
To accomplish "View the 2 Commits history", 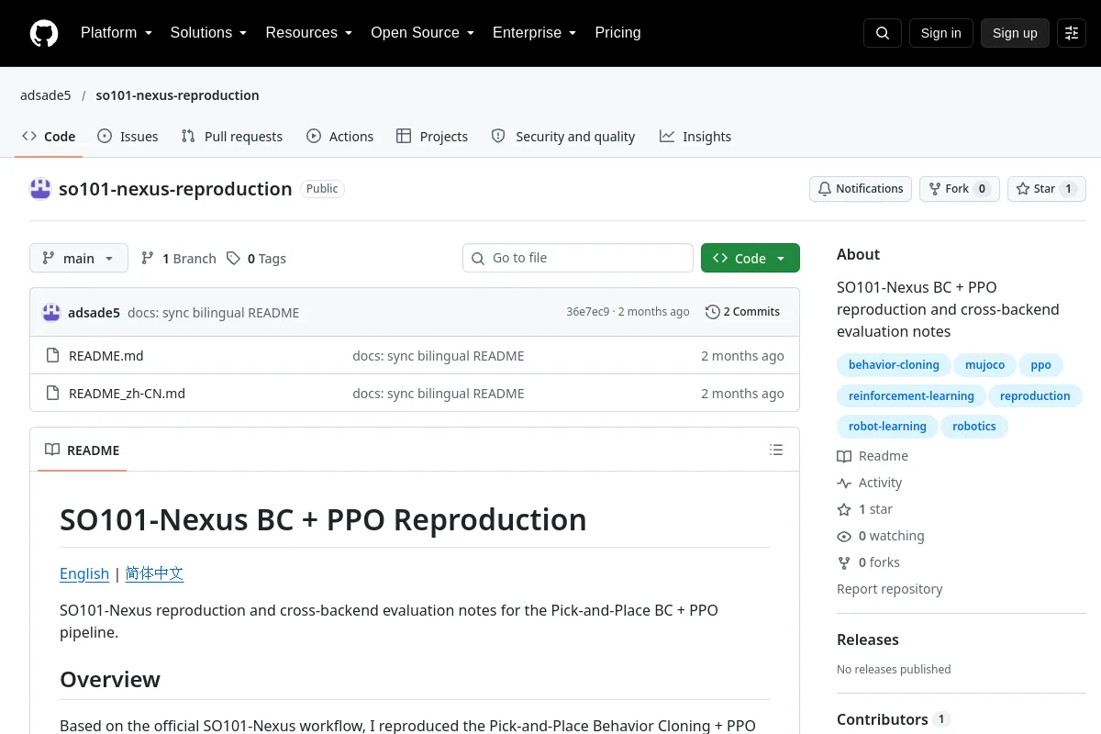I will coord(743,312).
